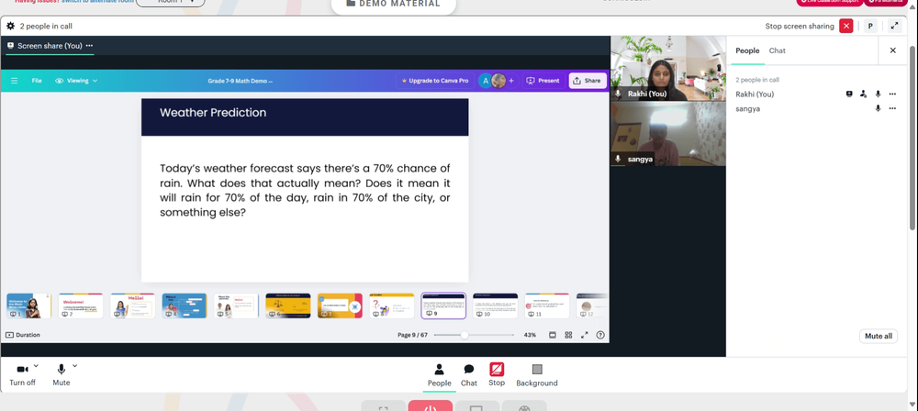918x411 pixels.
Task: Click sangya video tile
Action: pos(668,134)
